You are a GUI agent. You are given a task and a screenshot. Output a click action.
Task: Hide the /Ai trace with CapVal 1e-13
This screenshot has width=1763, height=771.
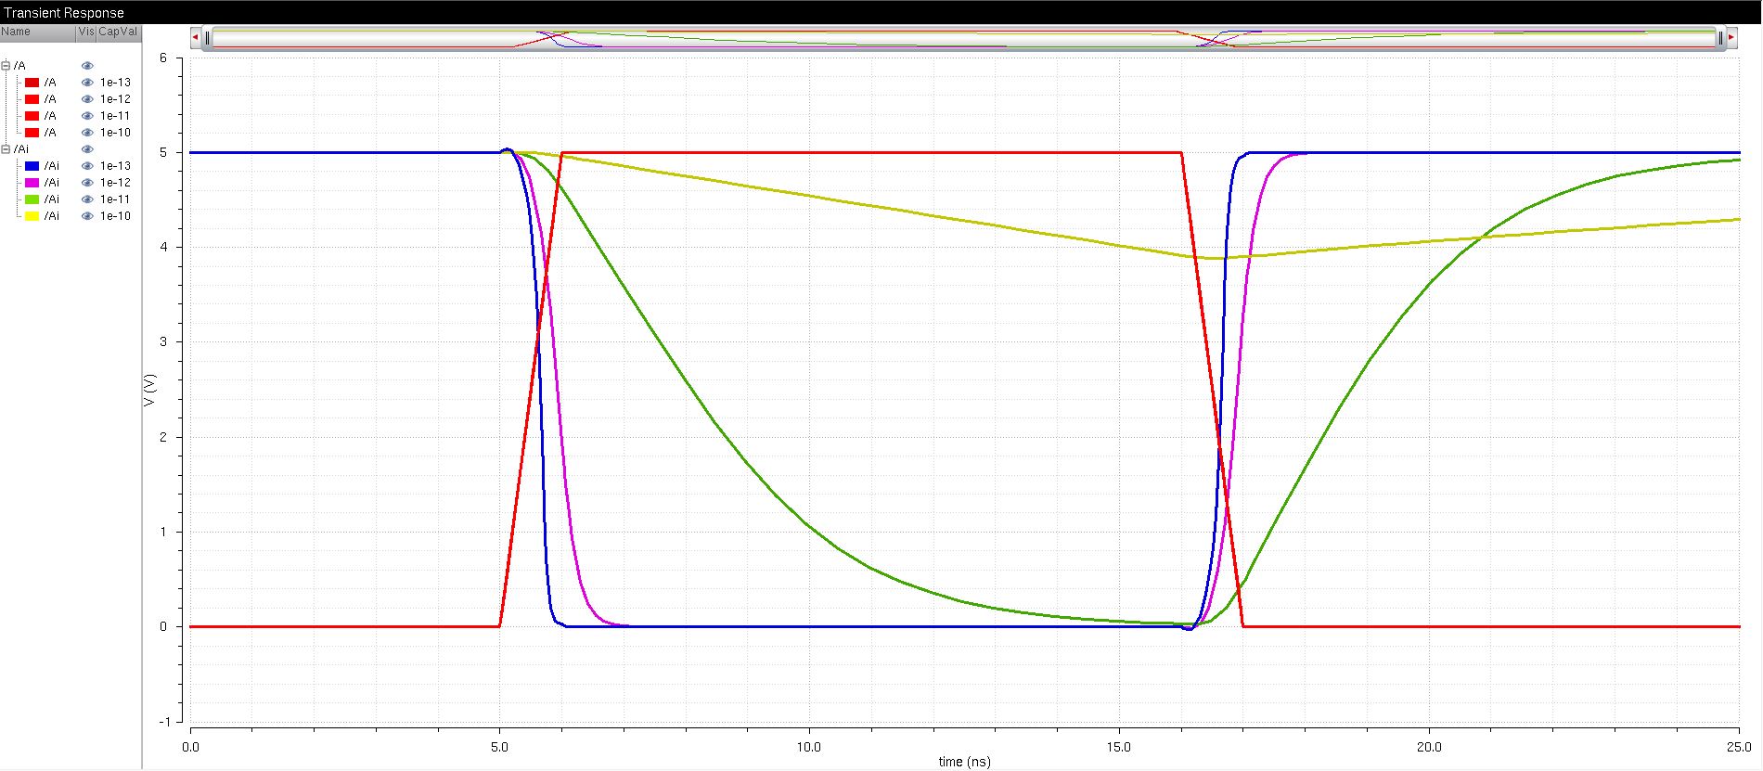[88, 166]
